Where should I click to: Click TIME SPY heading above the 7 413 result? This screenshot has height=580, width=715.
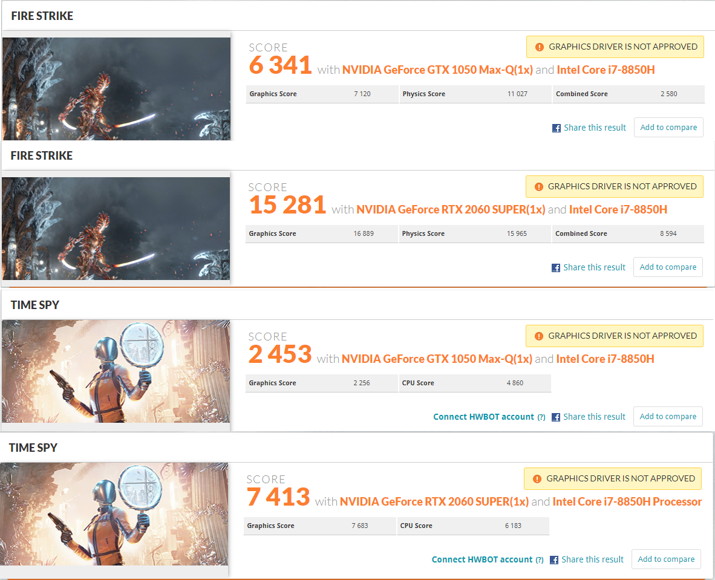tap(33, 448)
